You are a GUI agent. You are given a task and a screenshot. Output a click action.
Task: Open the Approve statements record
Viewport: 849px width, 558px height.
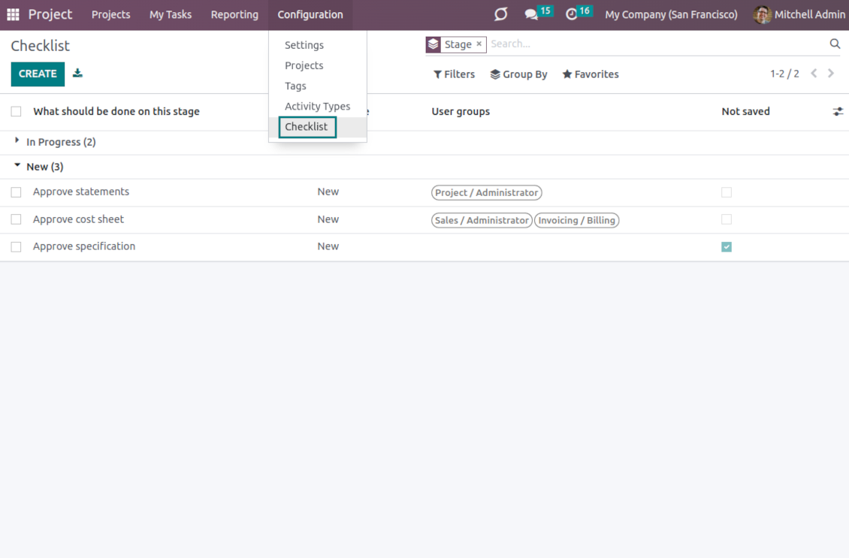[x=80, y=192]
